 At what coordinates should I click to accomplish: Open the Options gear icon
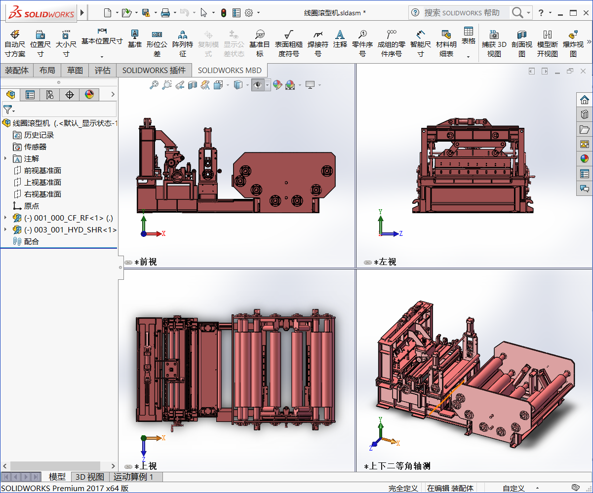pos(249,13)
